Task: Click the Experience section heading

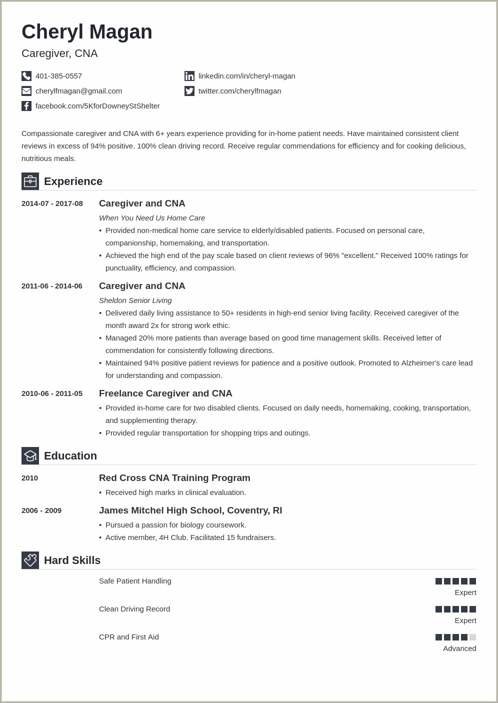Action: [x=73, y=181]
